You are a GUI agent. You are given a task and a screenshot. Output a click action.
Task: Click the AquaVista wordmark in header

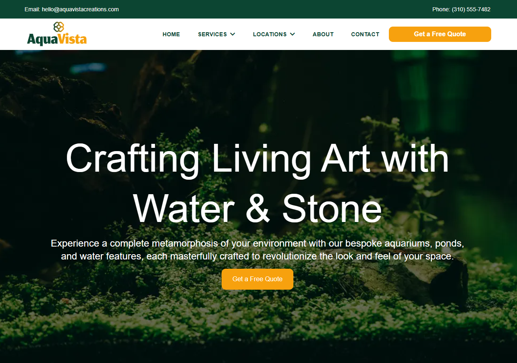coord(57,39)
